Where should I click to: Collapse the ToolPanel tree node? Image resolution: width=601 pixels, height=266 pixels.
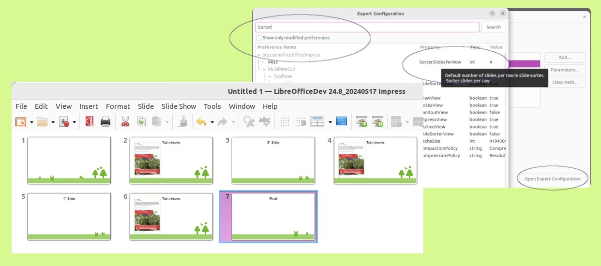(270, 76)
